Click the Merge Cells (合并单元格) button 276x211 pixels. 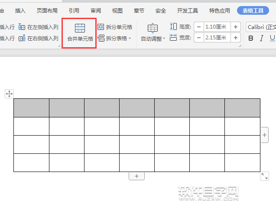coord(80,33)
